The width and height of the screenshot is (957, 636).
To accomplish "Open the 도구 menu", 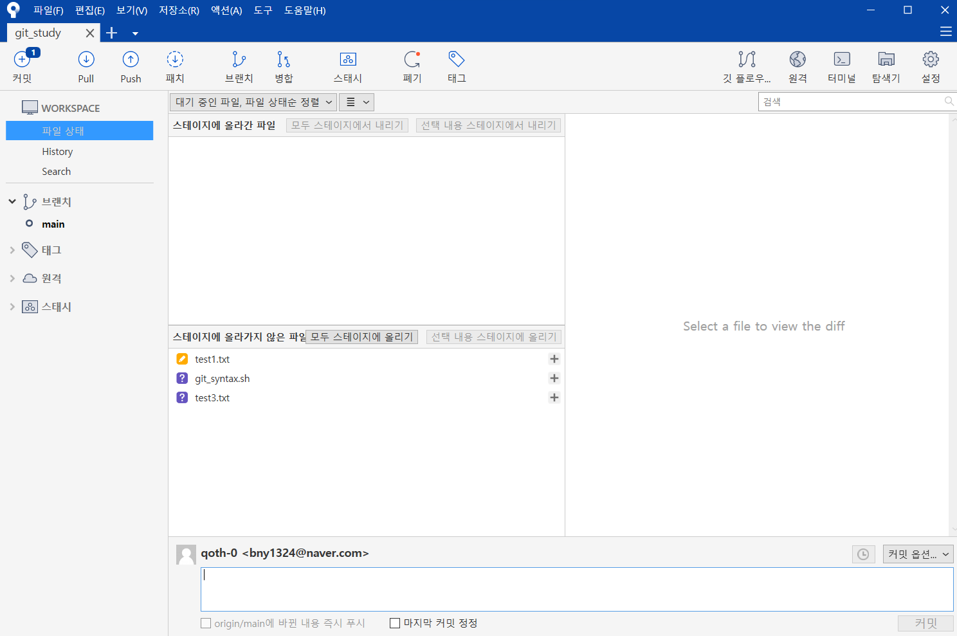I will point(263,10).
